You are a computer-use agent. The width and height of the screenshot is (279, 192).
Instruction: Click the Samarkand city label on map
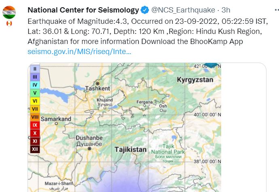click(x=56, y=119)
